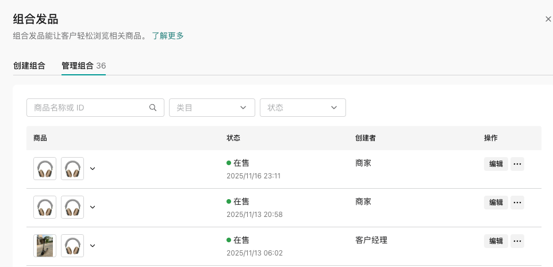Click second headphone thumbnail in second row
553x267 pixels.
(72, 207)
